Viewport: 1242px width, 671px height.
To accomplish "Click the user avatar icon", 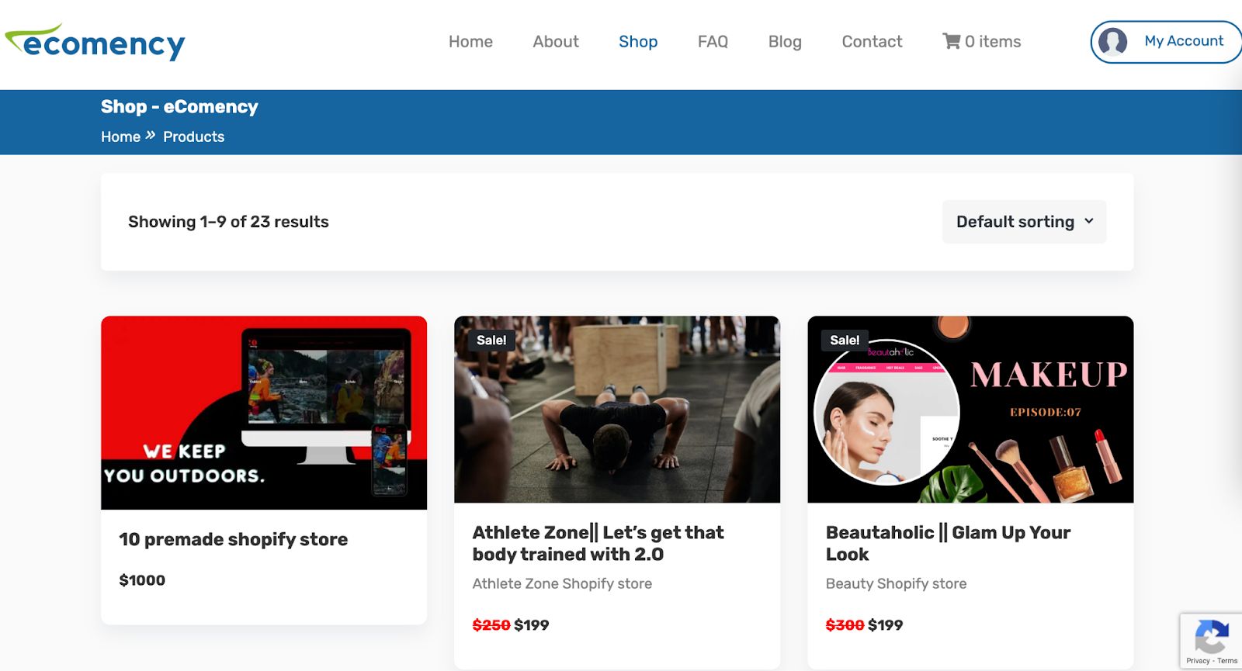I will [1112, 42].
